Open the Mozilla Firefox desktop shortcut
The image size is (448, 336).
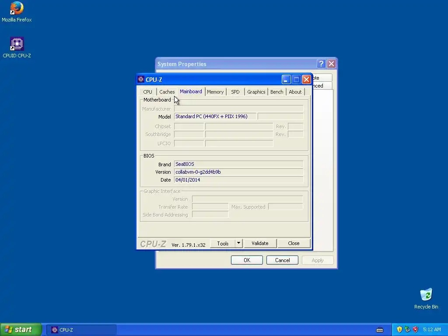pyautogui.click(x=17, y=12)
